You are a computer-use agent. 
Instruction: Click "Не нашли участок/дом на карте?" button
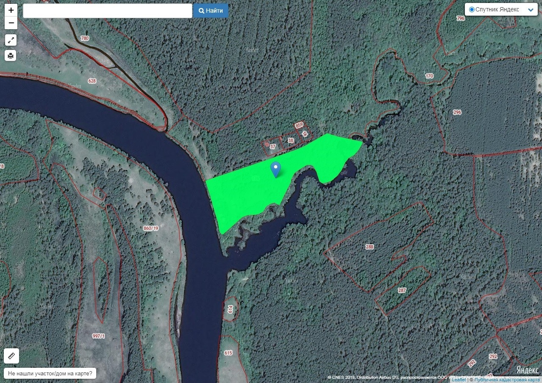tap(50, 374)
